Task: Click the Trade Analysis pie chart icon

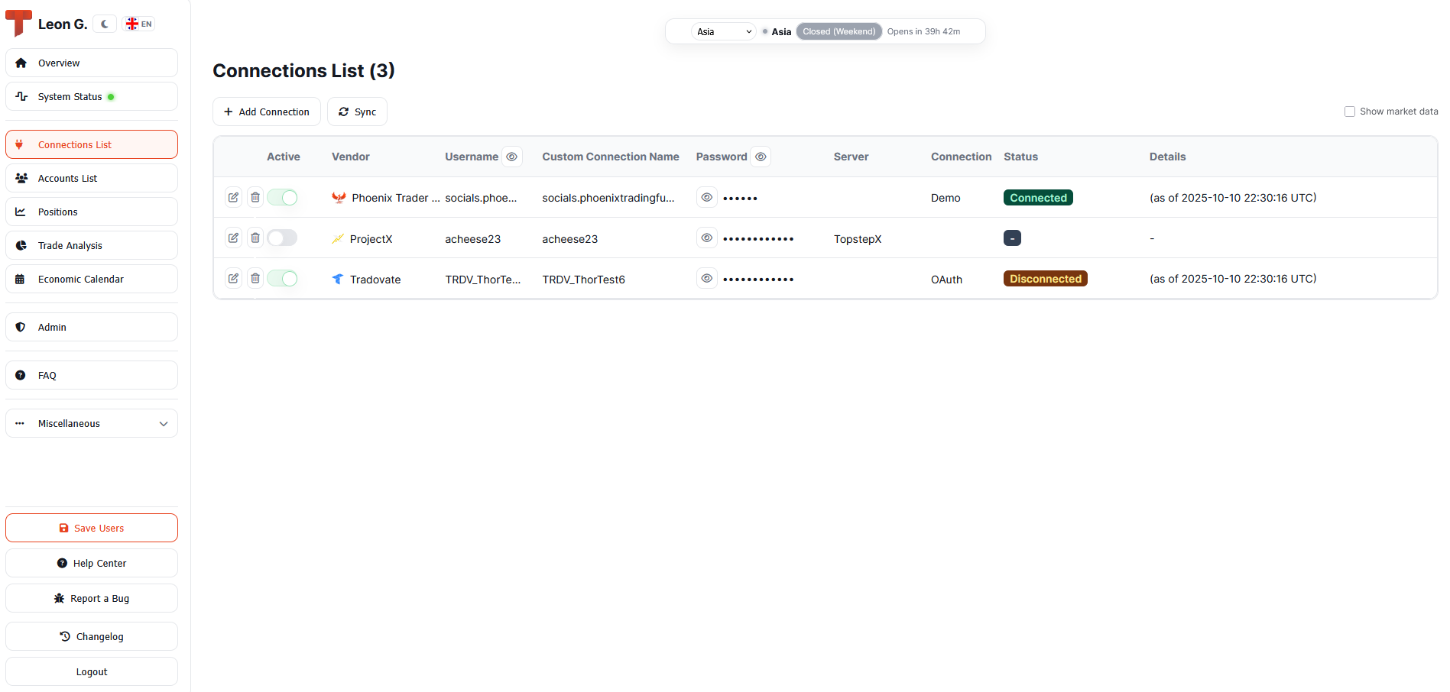Action: 20,245
